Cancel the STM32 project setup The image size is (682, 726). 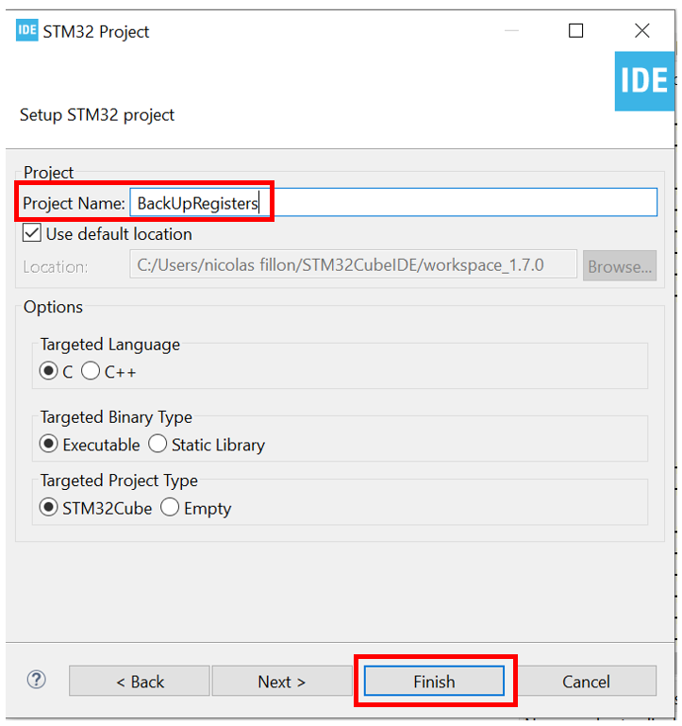point(586,681)
